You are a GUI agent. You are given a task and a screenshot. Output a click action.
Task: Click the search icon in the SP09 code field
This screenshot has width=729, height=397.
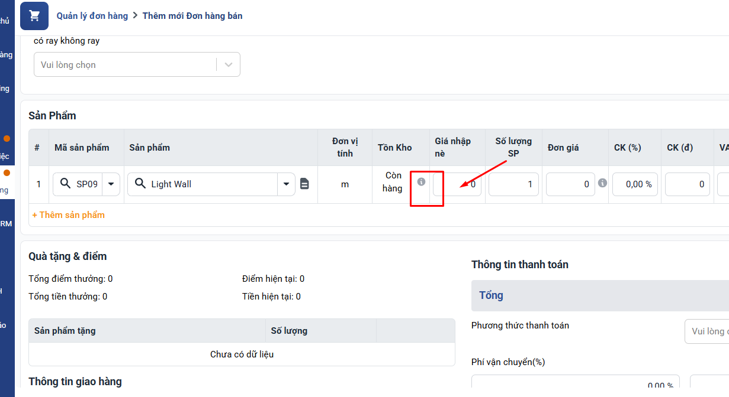66,184
